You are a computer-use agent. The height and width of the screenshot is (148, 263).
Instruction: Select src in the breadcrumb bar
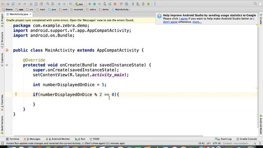click(x=30, y=9)
